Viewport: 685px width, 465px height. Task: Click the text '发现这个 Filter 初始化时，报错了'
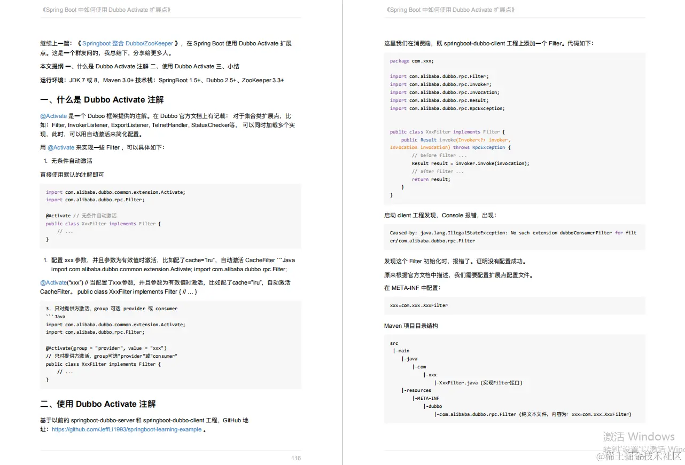[456, 262]
